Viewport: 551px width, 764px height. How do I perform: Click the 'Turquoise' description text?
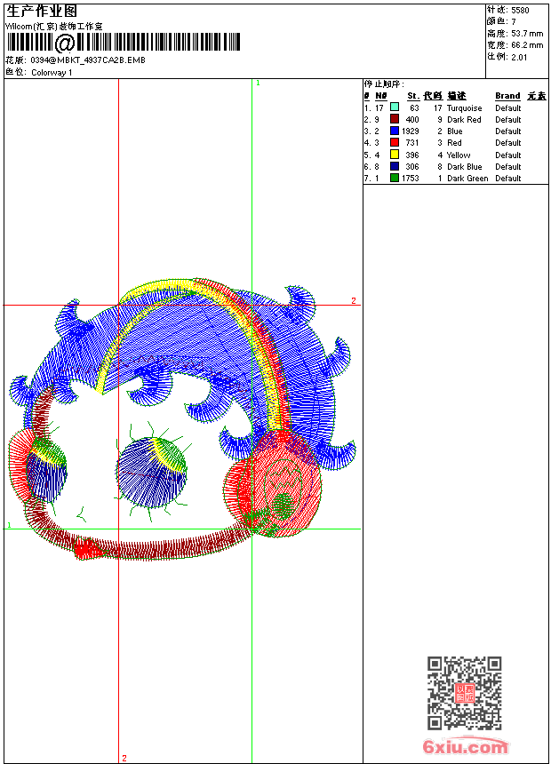pos(464,108)
